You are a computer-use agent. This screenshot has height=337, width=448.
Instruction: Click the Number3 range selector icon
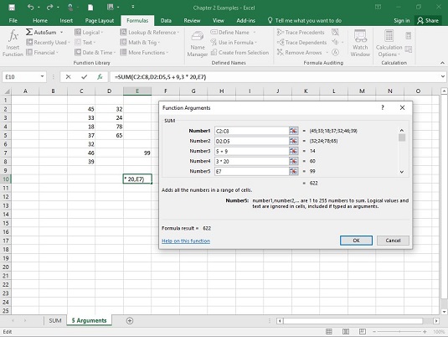tap(293, 151)
